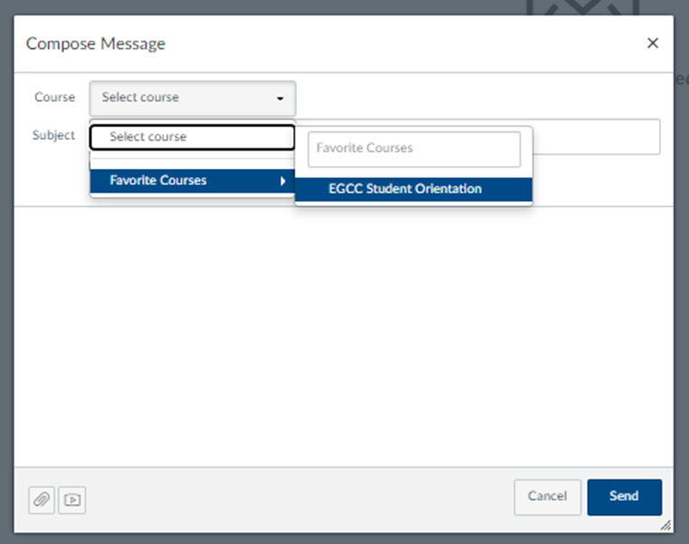This screenshot has height=544, width=689.
Task: Choose the 'Select course' placeholder option
Action: [x=191, y=137]
